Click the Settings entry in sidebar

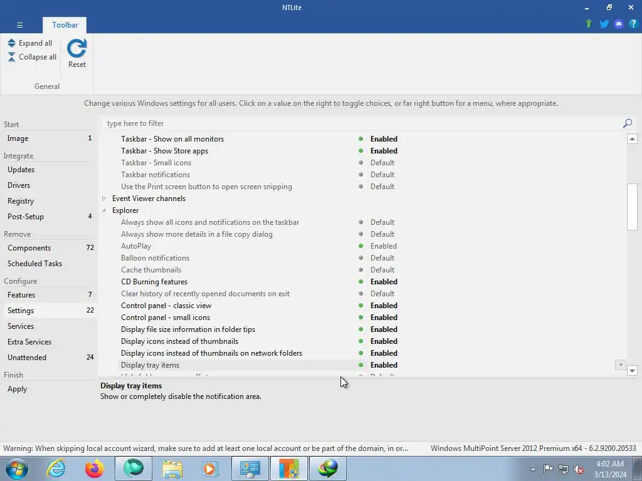[x=49, y=310]
